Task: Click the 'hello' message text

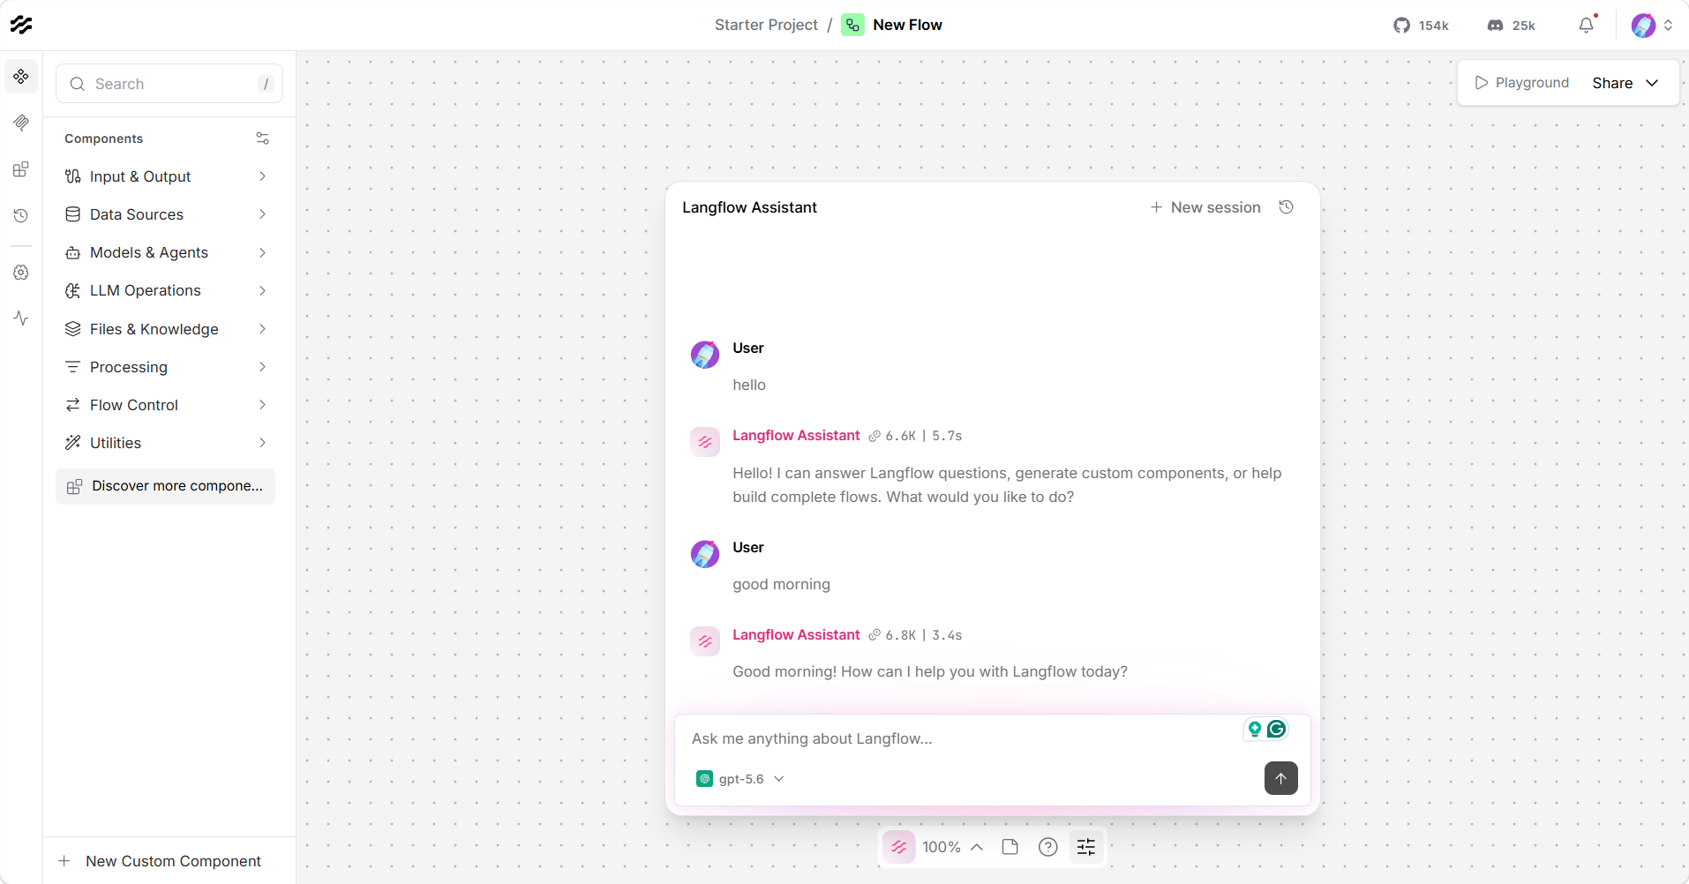Action: tap(749, 385)
